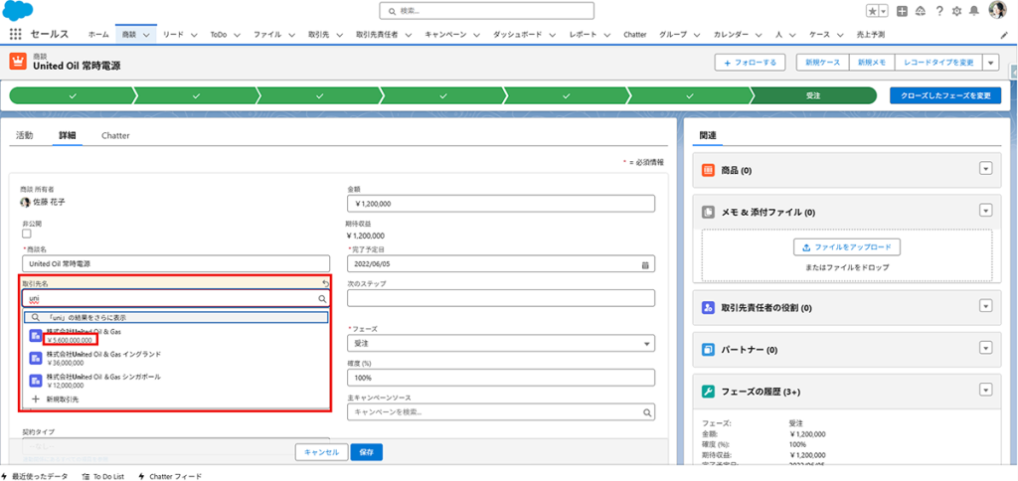This screenshot has height=481, width=1018.
Task: Show more results for 「uni」
Action: [176, 317]
